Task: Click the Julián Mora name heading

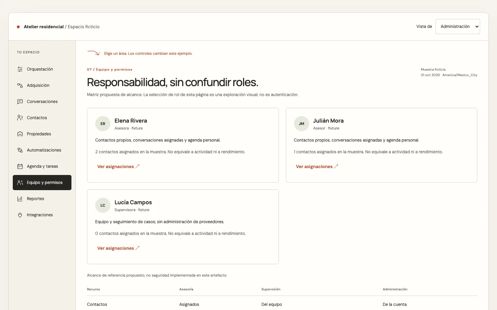Action: (x=328, y=121)
